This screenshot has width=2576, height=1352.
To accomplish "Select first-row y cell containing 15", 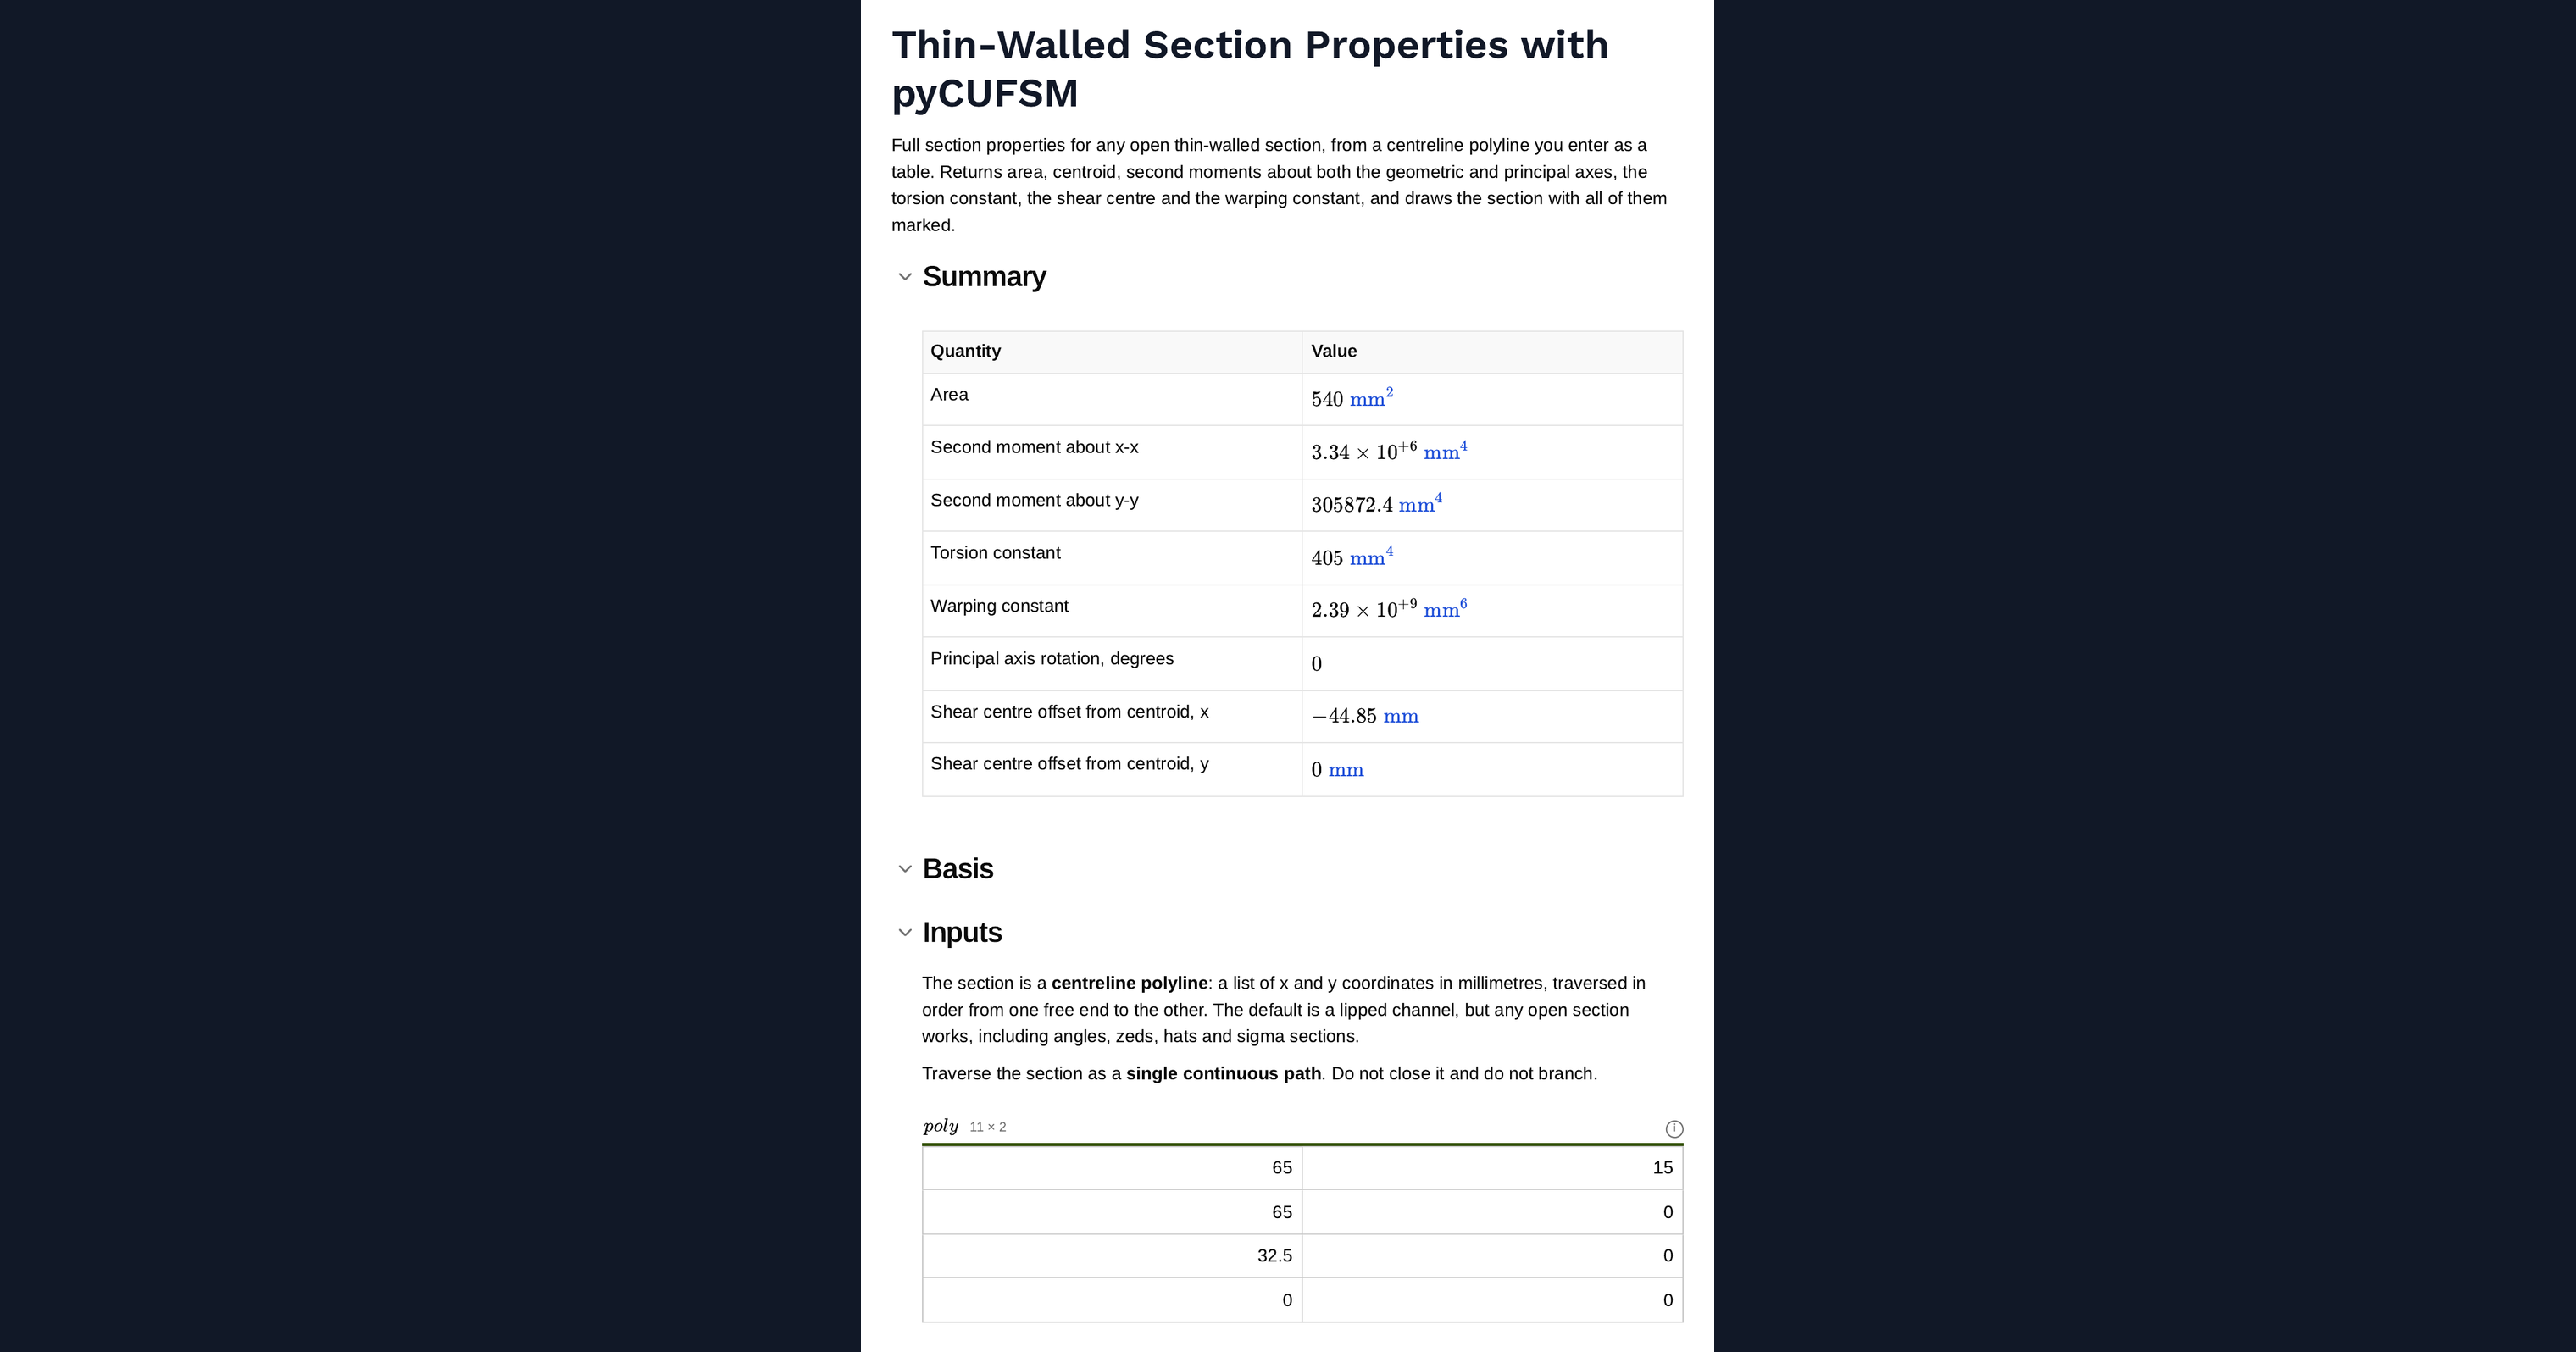I will [x=1493, y=1168].
